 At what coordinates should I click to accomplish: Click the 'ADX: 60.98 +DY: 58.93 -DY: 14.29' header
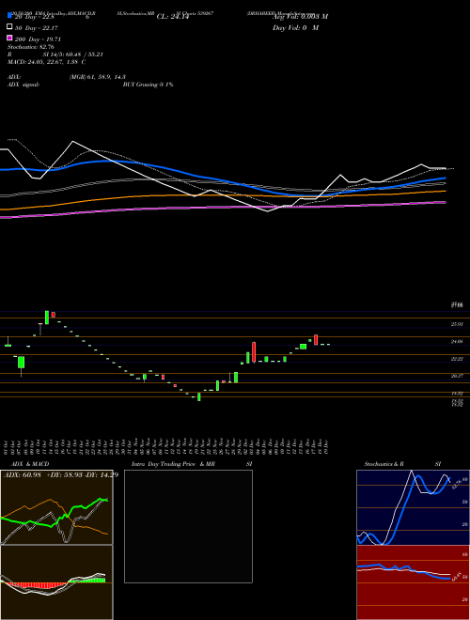[61, 474]
